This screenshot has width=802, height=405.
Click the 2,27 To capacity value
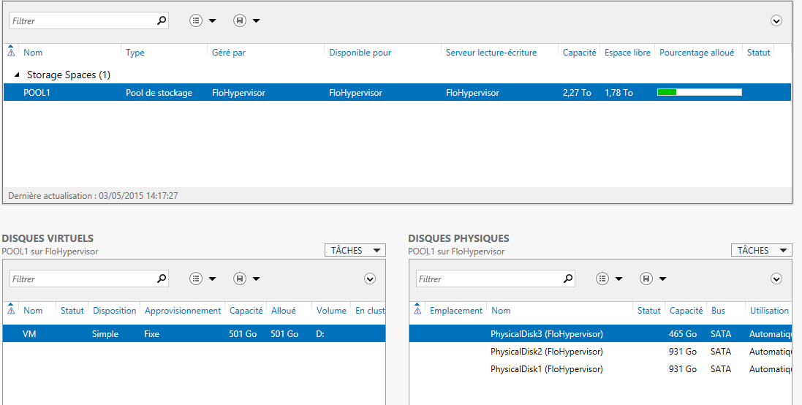click(x=577, y=93)
